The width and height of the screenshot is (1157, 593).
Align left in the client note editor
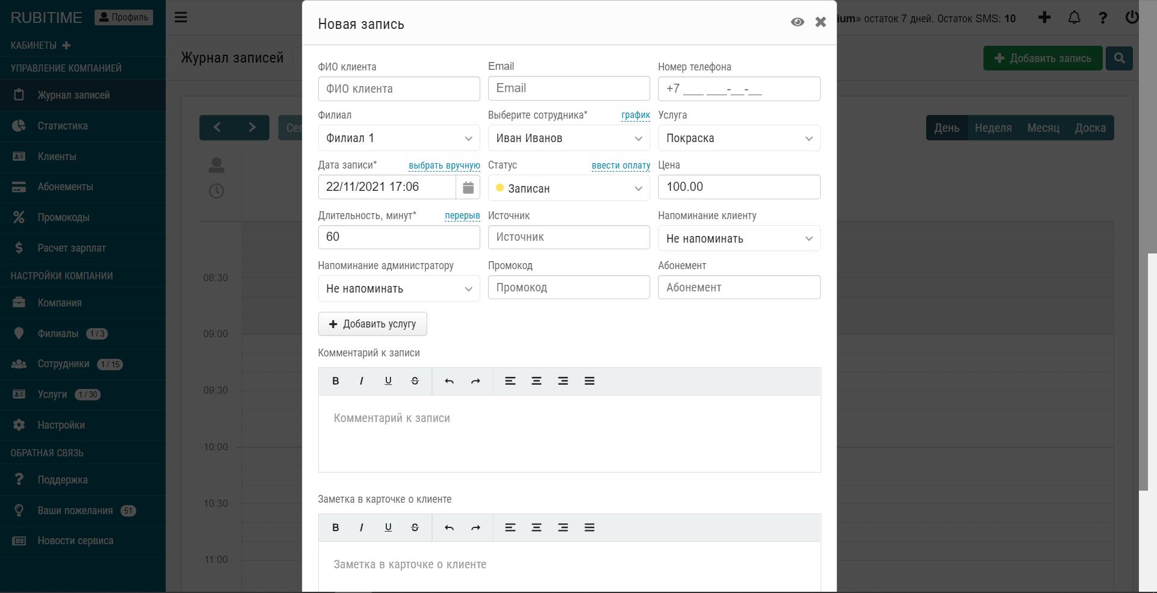click(510, 527)
